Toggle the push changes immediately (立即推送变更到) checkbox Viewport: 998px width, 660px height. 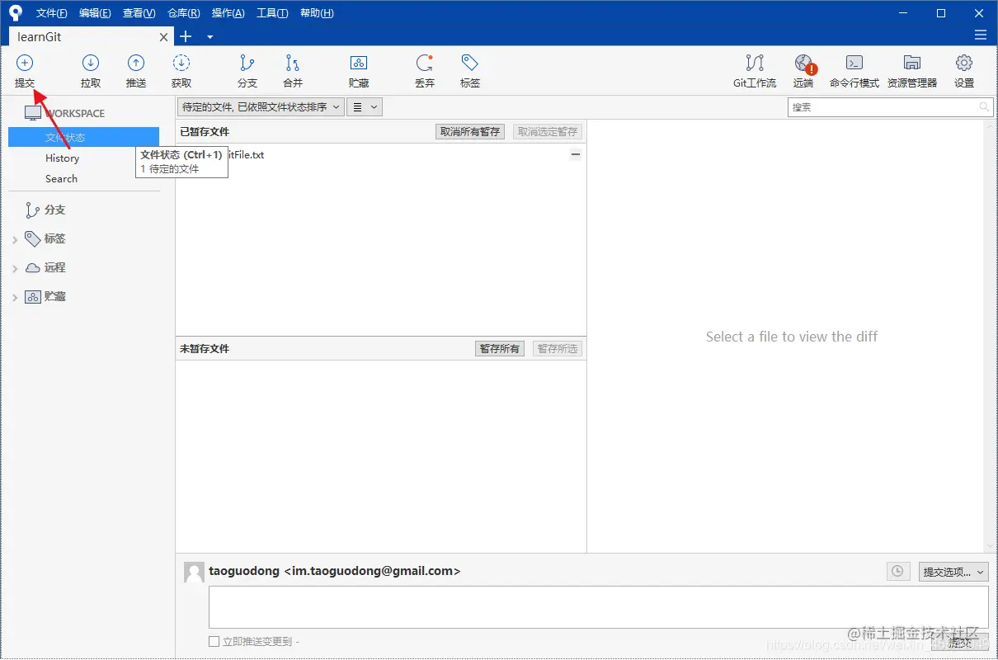(214, 641)
